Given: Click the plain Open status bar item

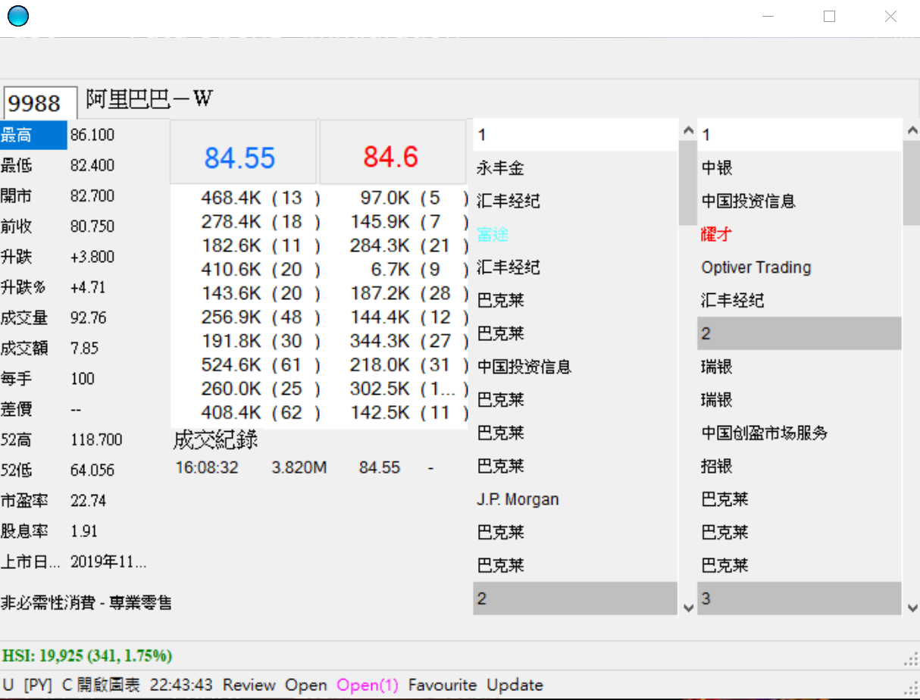Looking at the screenshot, I should tap(306, 685).
